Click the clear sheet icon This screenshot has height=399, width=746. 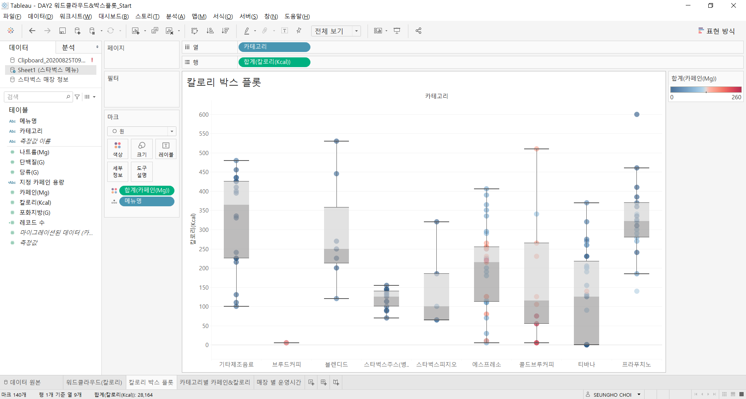pos(169,31)
